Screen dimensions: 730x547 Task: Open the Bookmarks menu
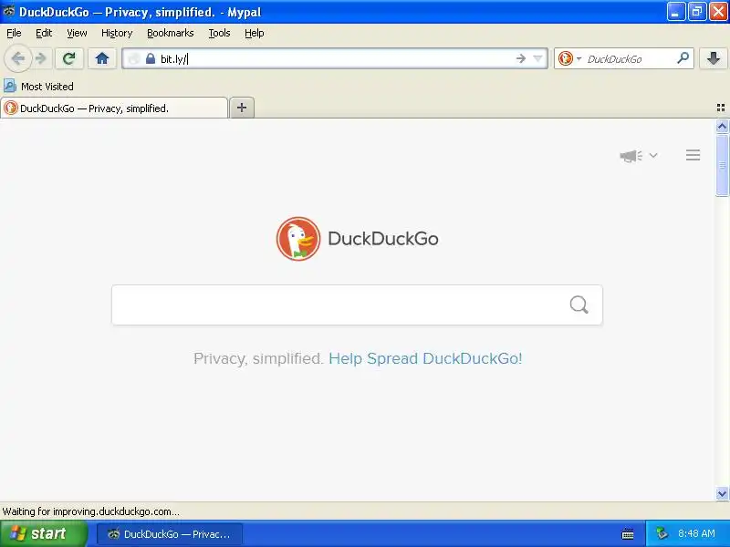pos(170,33)
